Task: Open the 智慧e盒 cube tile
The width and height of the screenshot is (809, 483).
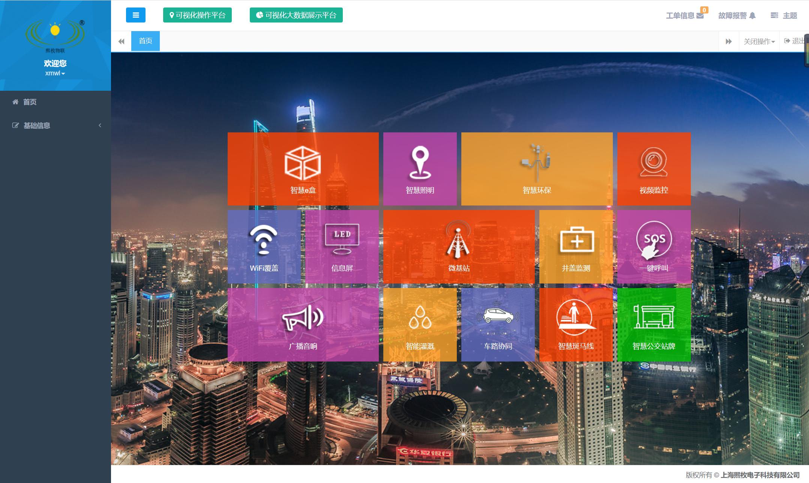Action: (303, 169)
